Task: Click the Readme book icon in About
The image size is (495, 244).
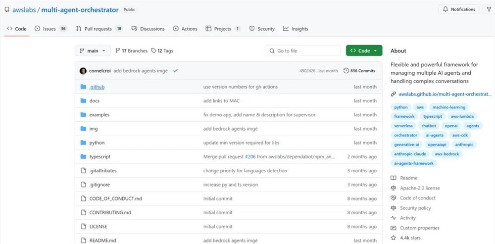Action: (394, 178)
